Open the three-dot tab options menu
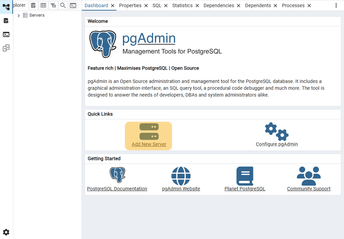The width and height of the screenshot is (344, 239). pyautogui.click(x=336, y=5)
